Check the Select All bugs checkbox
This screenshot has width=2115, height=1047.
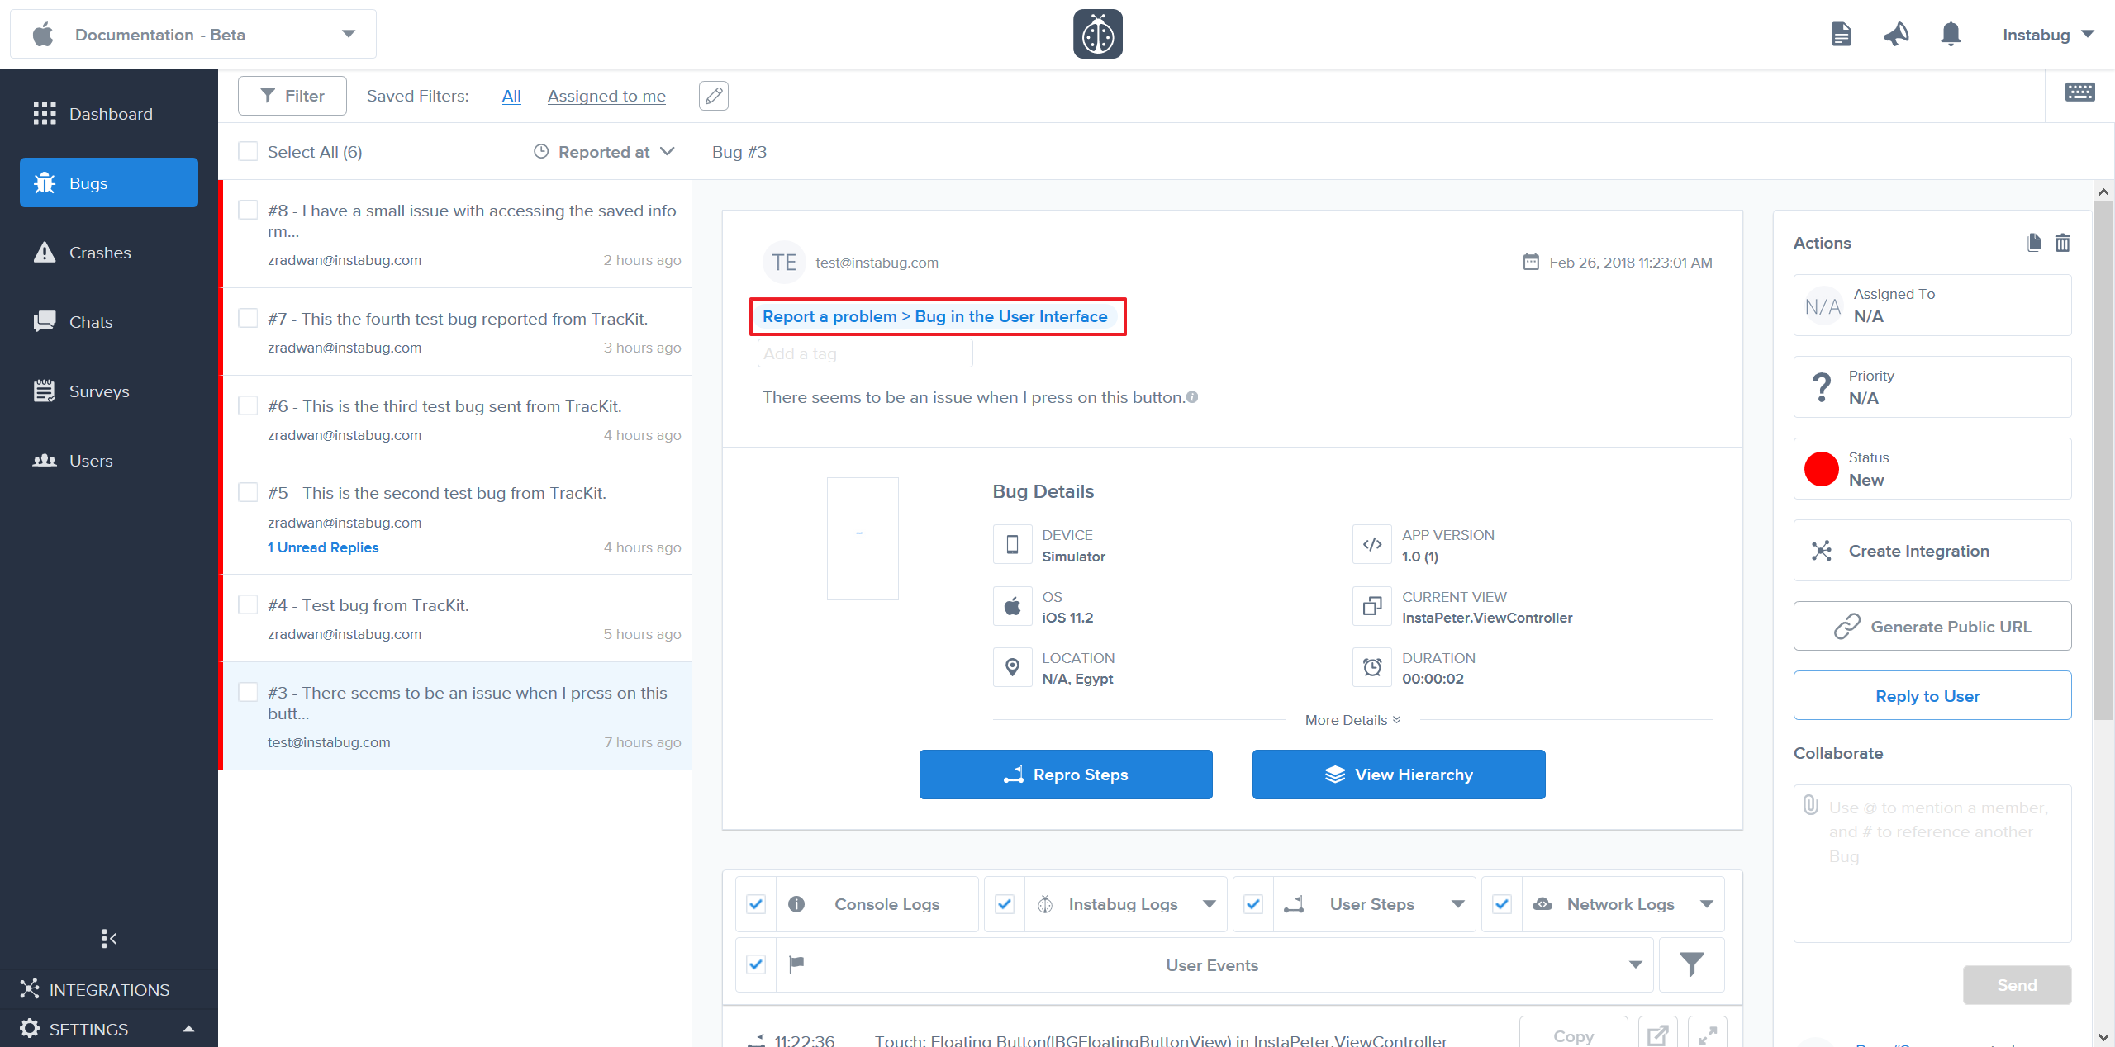coord(248,152)
